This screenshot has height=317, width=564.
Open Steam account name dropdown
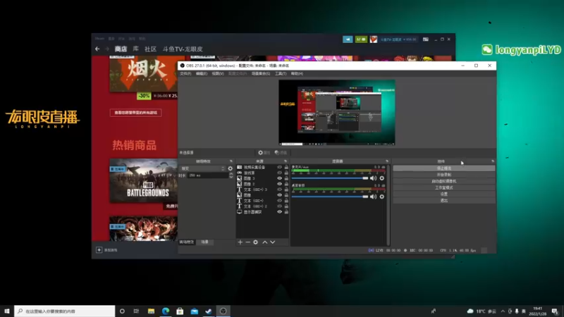coord(398,39)
